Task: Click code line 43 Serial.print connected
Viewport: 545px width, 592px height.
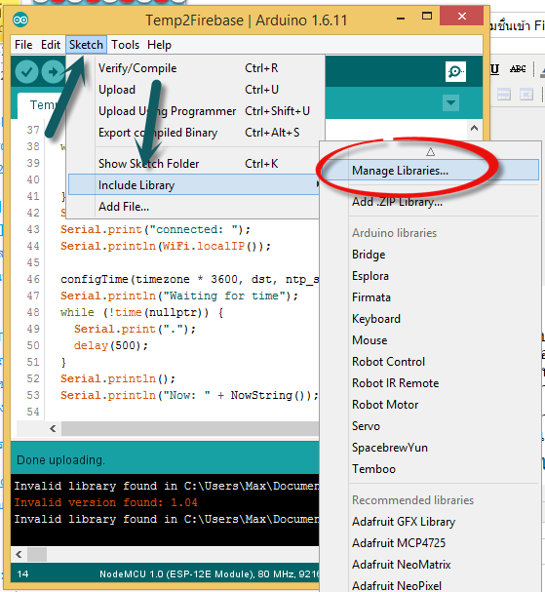Action: 155,229
